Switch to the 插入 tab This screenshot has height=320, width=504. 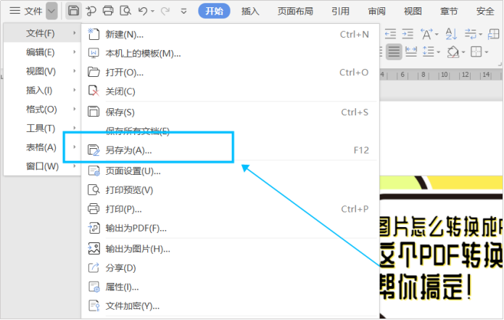tap(250, 12)
